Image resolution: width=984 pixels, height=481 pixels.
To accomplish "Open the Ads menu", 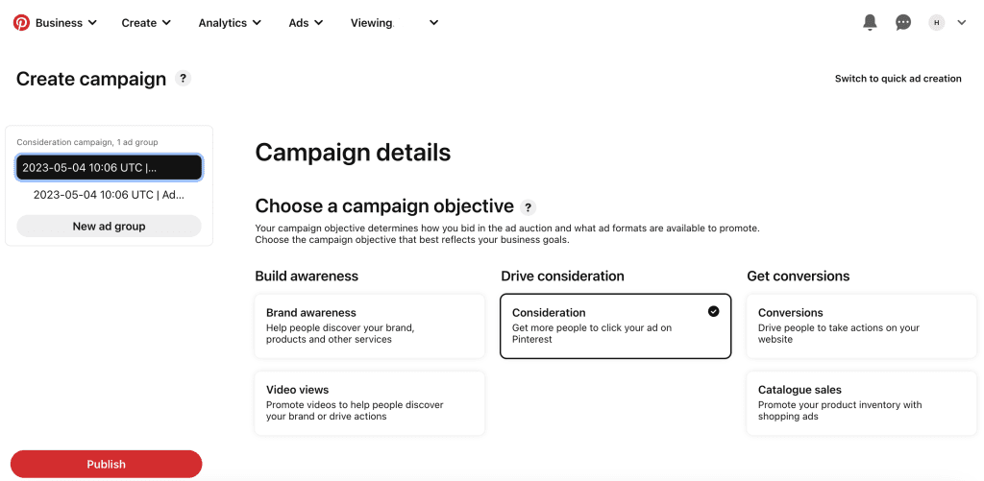I will point(307,23).
